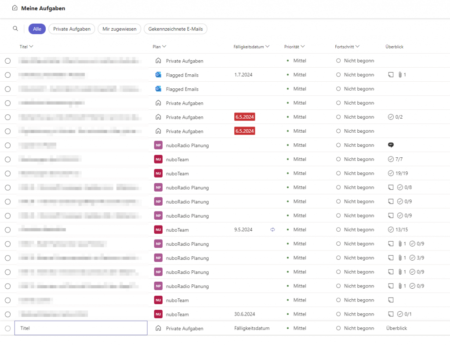This screenshot has height=345, width=450.
Task: Click the Meine Aufgaben heading
Action: 43,8
